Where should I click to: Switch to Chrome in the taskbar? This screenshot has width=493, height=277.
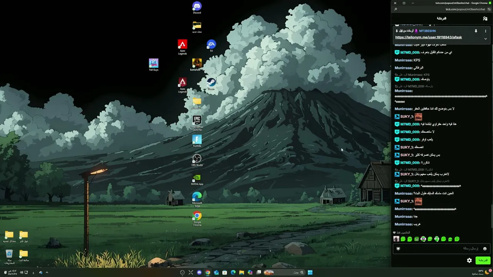208,272
